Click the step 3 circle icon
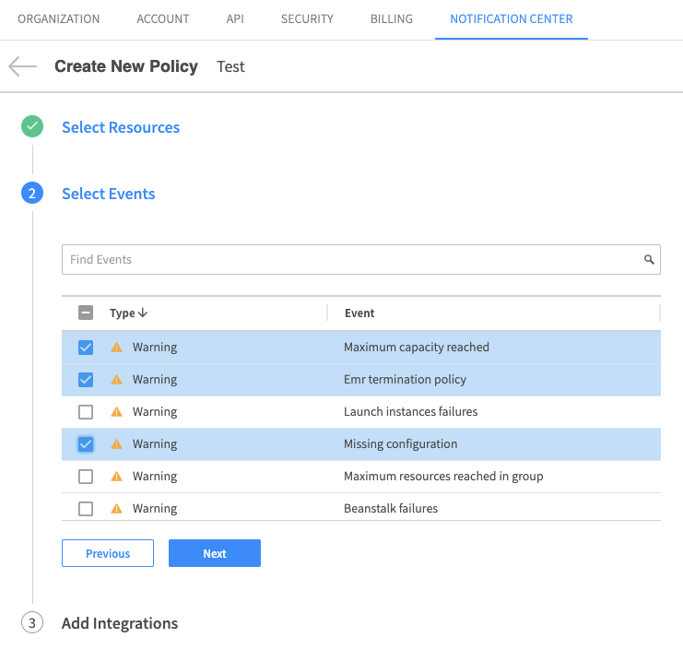This screenshot has height=661, width=683. (x=32, y=623)
